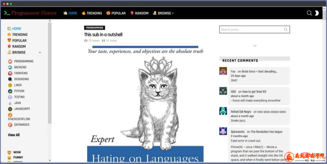Select the Testing checkmark icon

pos(10,97)
